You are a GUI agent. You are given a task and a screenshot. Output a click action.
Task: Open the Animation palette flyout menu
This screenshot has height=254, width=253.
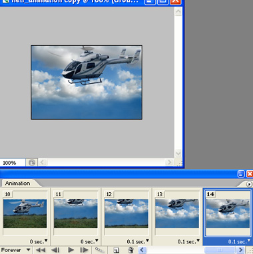point(249,184)
